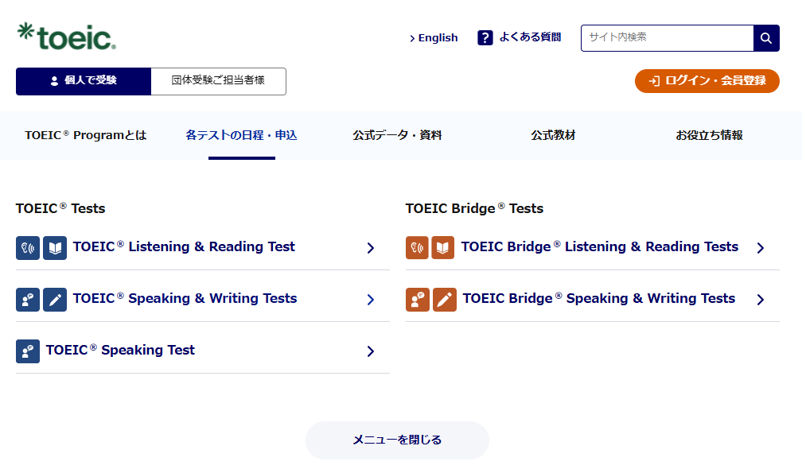Image resolution: width=802 pixels, height=473 pixels.
Task: Open chevron for TOEIC Speaking Test
Action: click(x=371, y=351)
